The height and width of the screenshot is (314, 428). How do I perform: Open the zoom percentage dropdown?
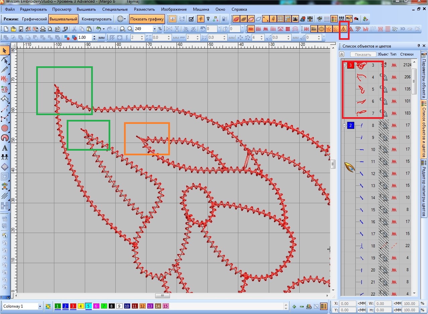click(155, 29)
